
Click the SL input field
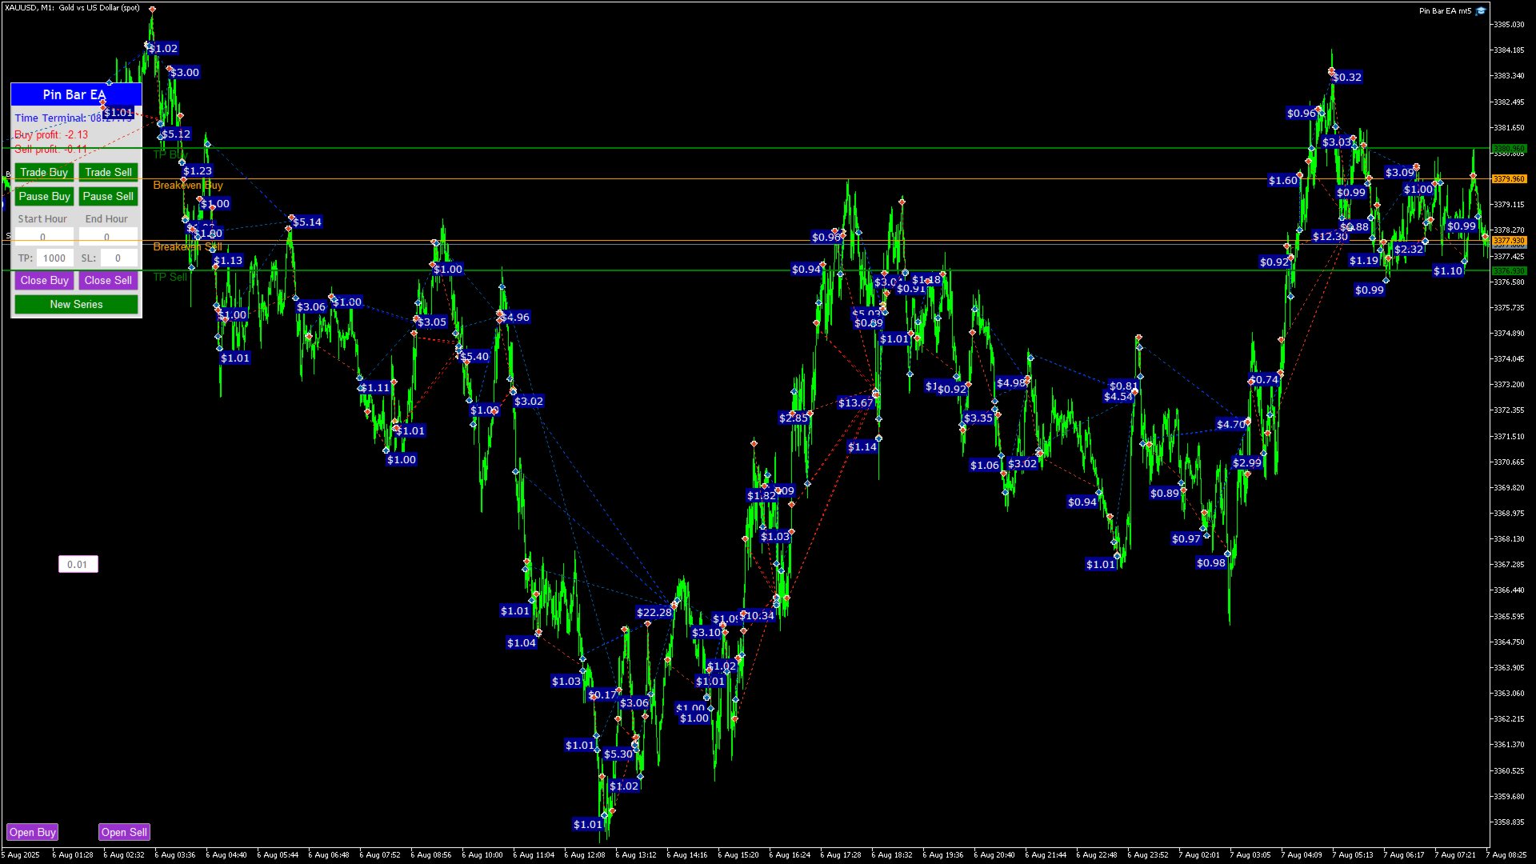coord(118,258)
